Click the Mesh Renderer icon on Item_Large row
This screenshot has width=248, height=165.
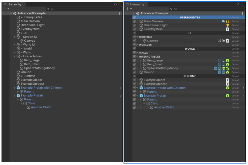(x=224, y=60)
